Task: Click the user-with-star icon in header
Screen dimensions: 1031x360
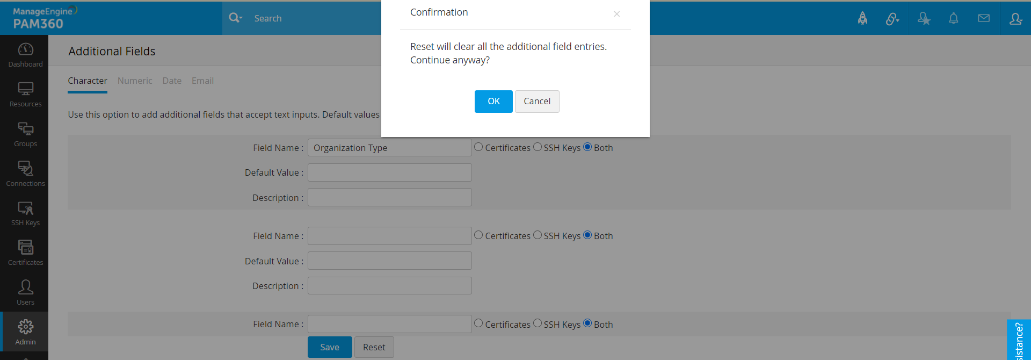Action: (x=924, y=19)
